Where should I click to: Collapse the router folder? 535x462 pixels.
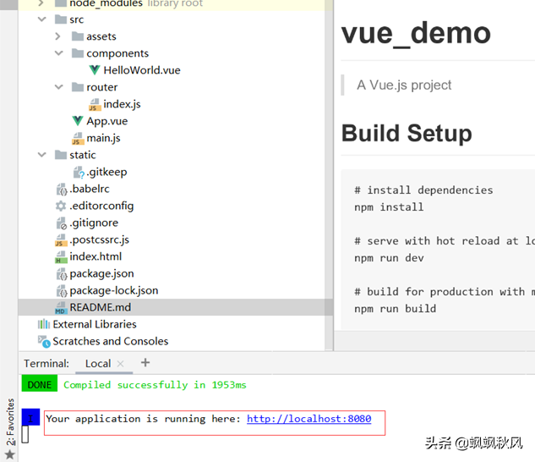click(x=57, y=87)
